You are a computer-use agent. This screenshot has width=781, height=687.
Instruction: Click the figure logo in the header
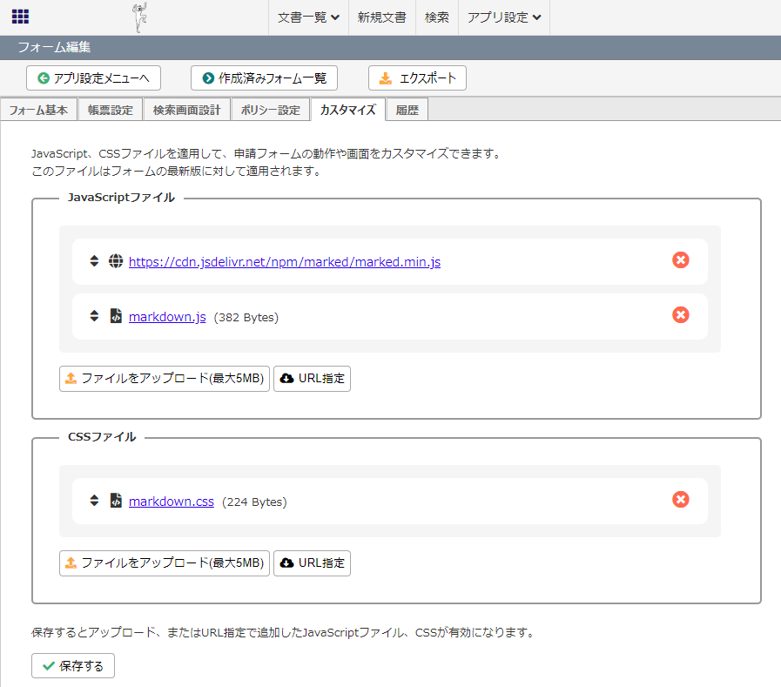[140, 17]
